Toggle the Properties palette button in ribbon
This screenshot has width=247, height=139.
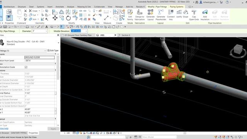click(x=9, y=18)
